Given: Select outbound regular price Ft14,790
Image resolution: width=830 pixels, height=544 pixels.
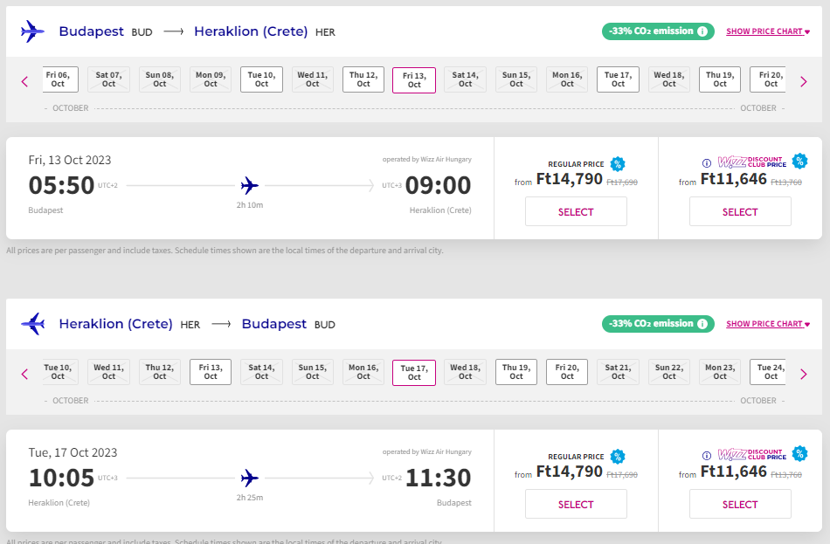Looking at the screenshot, I should [576, 212].
